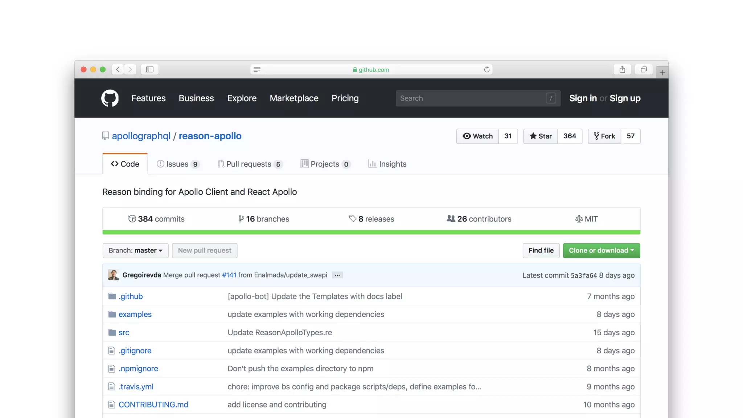Viewport: 743px width, 418px height.
Task: Click the Safari share icon
Action: tap(622, 69)
